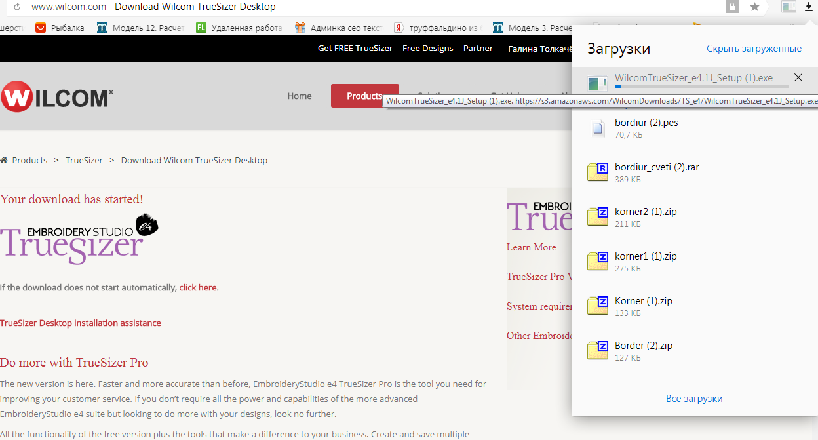Click the Wilcom logo
This screenshot has height=440, width=818.
click(x=57, y=97)
